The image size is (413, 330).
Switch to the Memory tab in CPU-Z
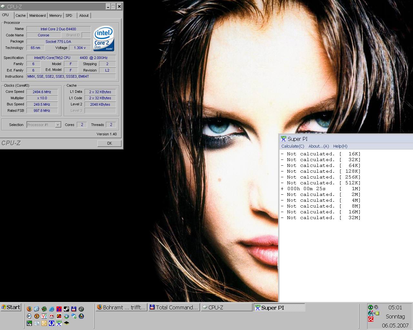pyautogui.click(x=55, y=15)
